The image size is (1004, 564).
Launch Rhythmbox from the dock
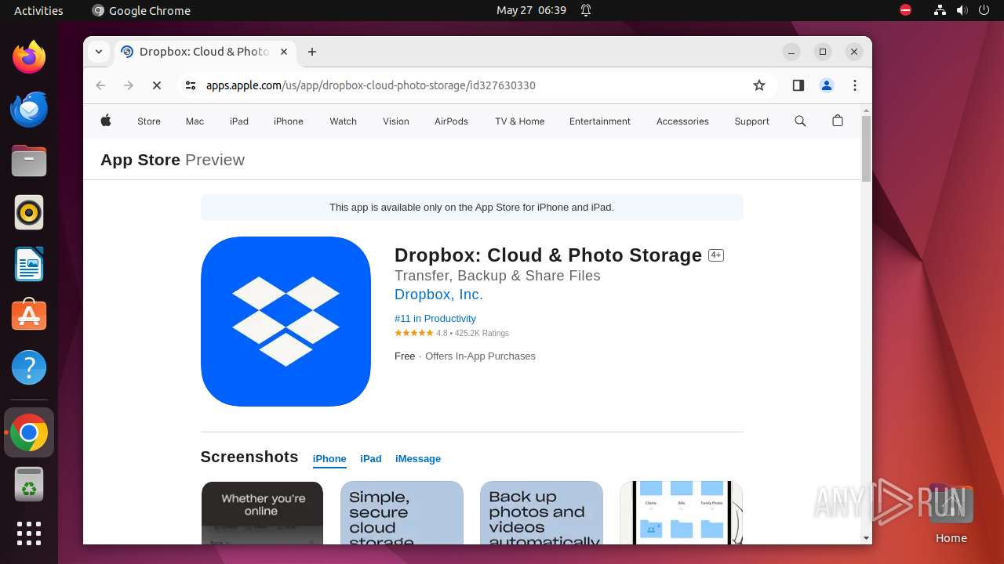click(29, 212)
